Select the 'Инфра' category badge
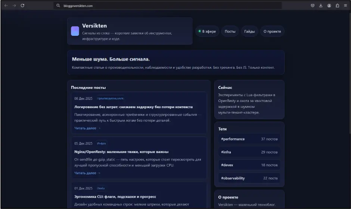Image resolution: width=351 pixels, height=209 pixels. click(x=102, y=143)
